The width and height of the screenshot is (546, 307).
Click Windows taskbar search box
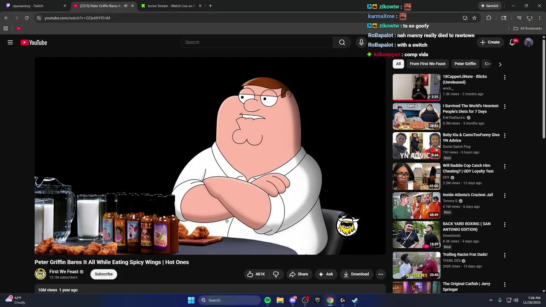tap(229, 300)
